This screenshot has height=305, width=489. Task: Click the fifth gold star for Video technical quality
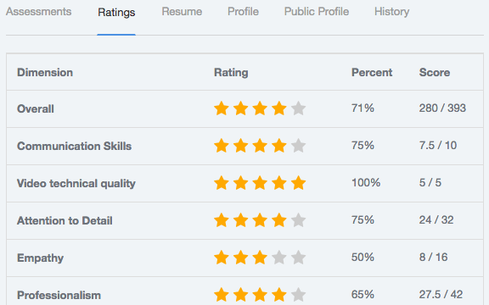(x=299, y=183)
